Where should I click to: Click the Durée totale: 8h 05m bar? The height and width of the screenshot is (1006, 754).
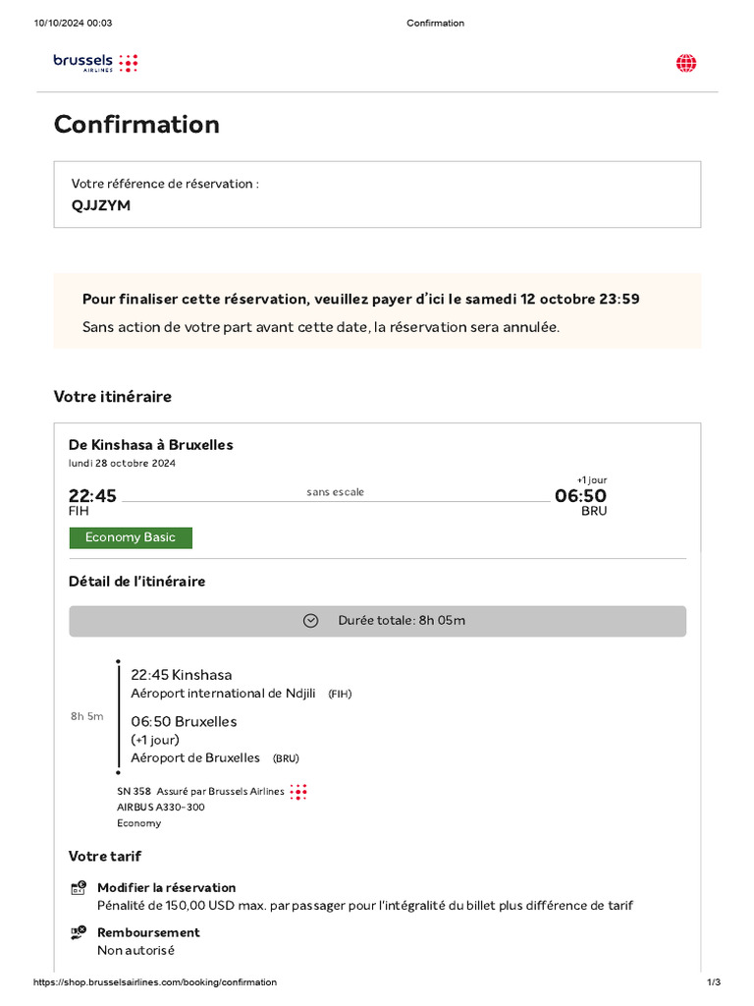click(x=377, y=621)
